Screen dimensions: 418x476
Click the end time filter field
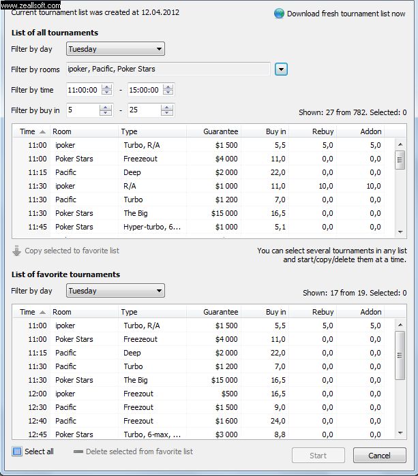[145, 90]
